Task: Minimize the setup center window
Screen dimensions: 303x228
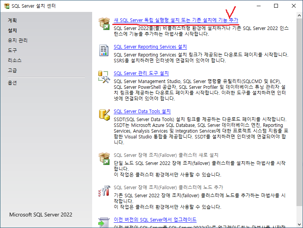Action: pyautogui.click(x=259, y=6)
